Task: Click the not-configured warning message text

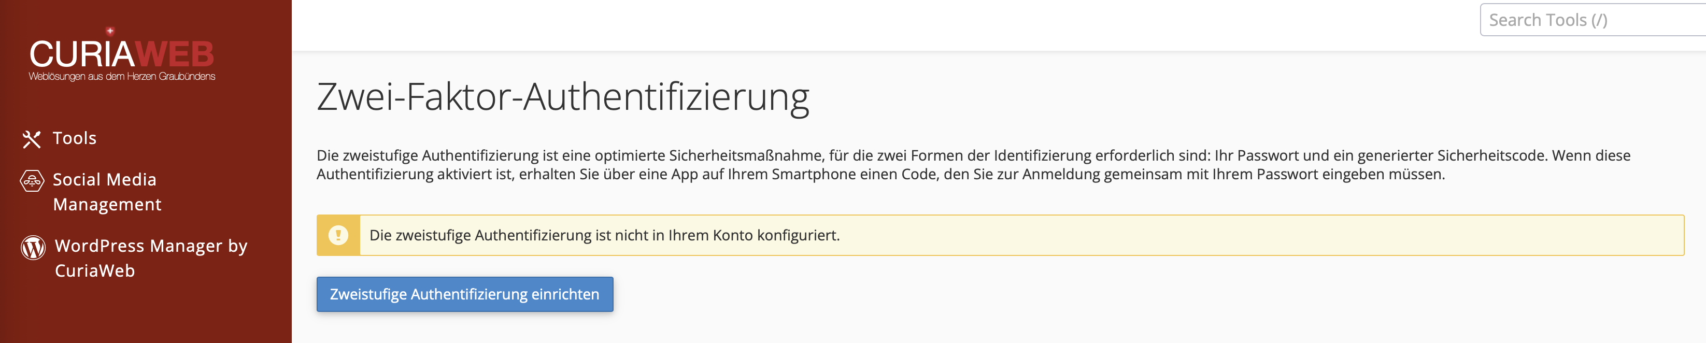Action: pos(604,235)
